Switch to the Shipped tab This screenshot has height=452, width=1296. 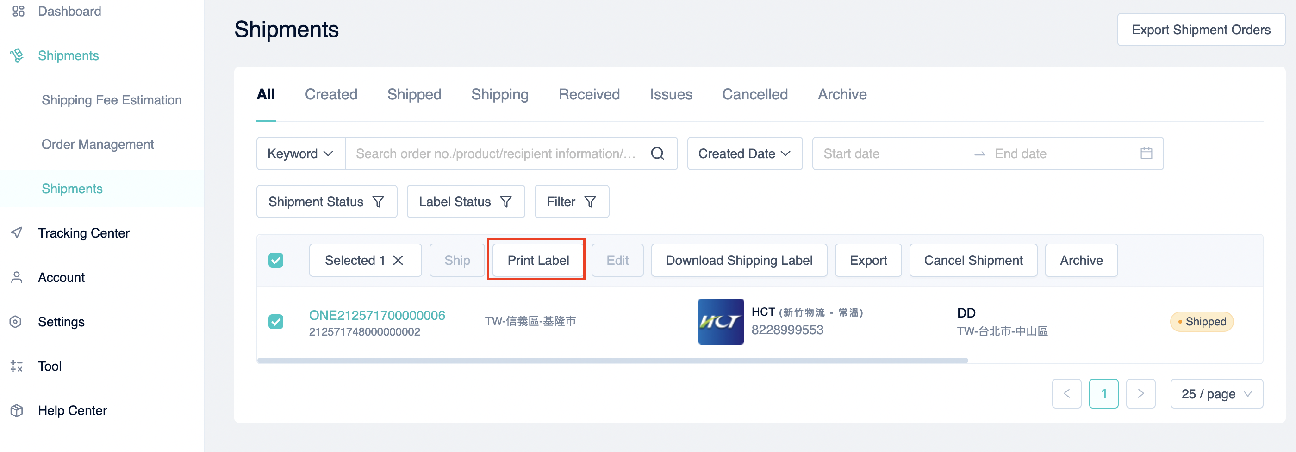414,94
